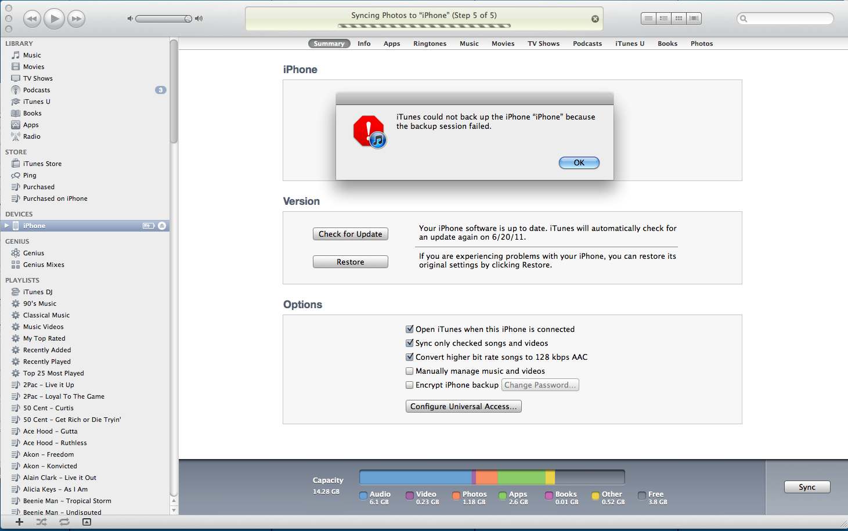Click the search field
This screenshot has height=531, width=848.
785,19
